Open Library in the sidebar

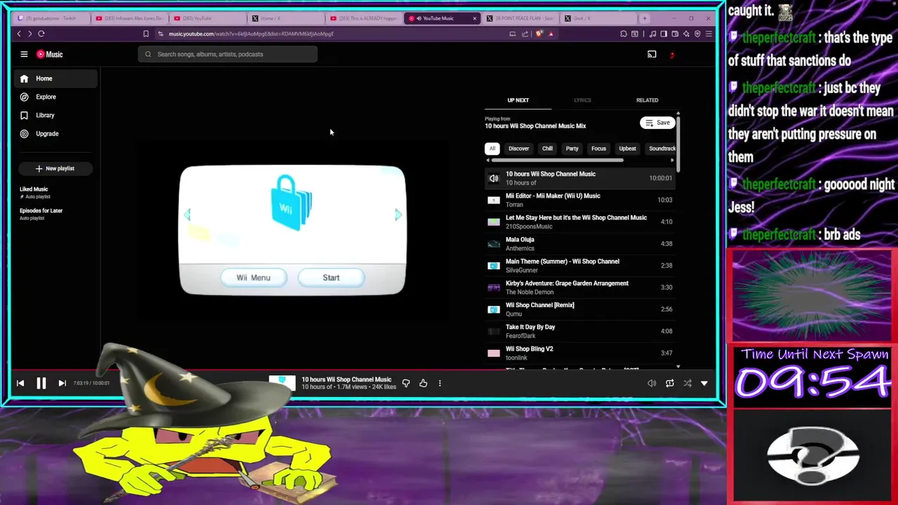click(x=57, y=115)
